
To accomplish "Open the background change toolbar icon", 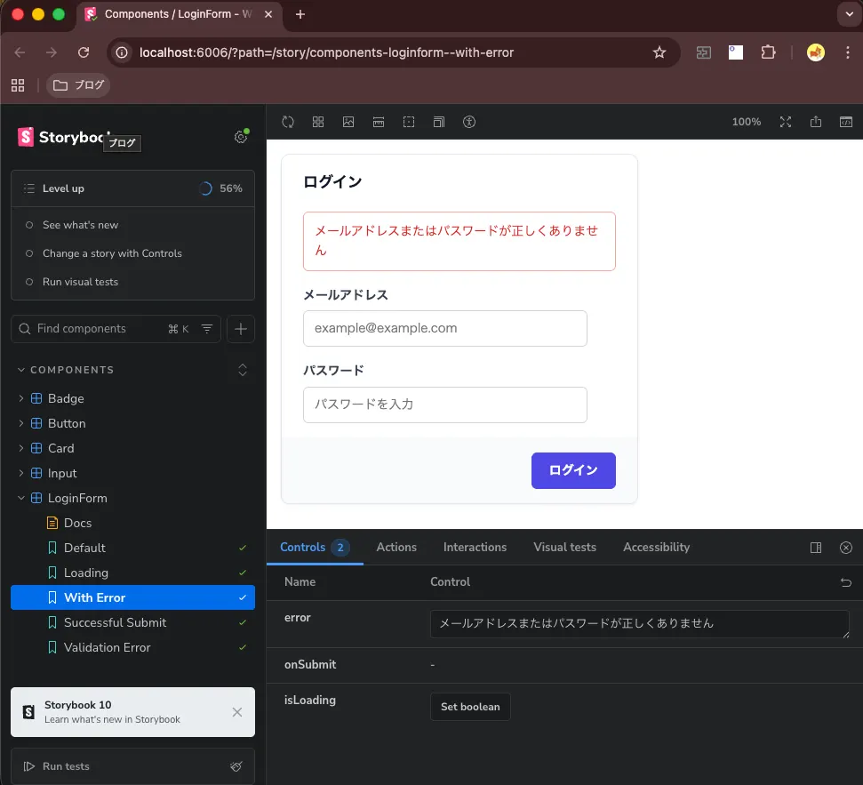I will (x=348, y=122).
